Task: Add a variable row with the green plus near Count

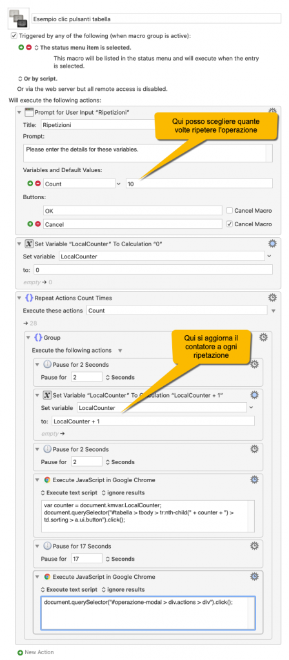Action: (x=30, y=184)
